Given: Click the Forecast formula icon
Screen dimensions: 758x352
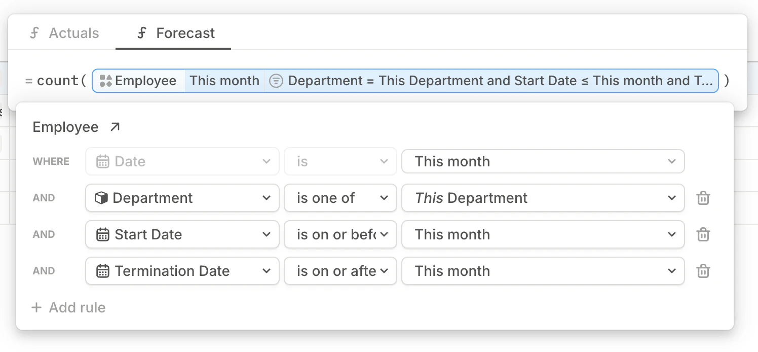Looking at the screenshot, I should point(142,33).
